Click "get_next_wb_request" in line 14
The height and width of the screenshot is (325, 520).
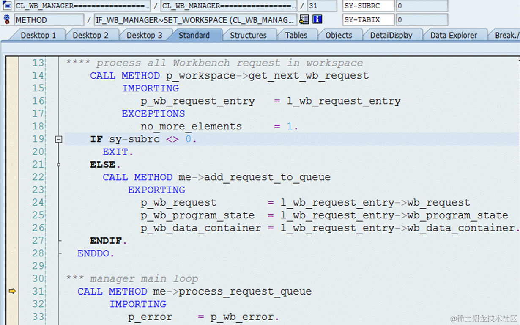pyautogui.click(x=309, y=76)
